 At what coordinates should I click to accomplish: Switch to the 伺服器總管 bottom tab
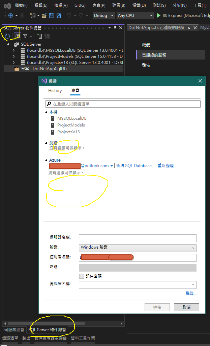coord(14,330)
